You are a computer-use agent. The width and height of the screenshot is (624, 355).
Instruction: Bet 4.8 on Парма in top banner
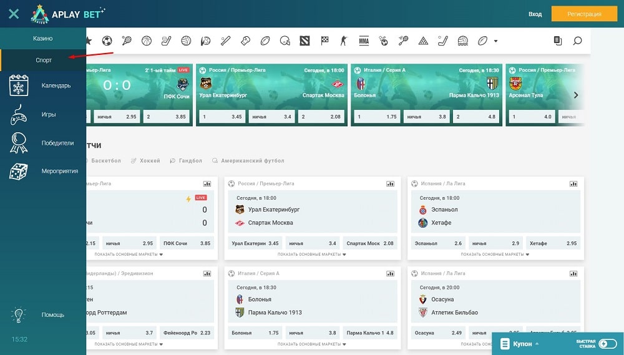(x=476, y=117)
